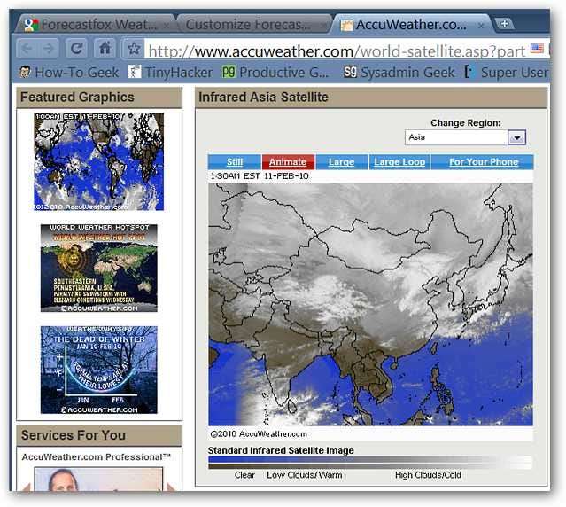The width and height of the screenshot is (566, 507).
Task: Click the Infrared Asia satellite map image
Action: click(x=370, y=304)
